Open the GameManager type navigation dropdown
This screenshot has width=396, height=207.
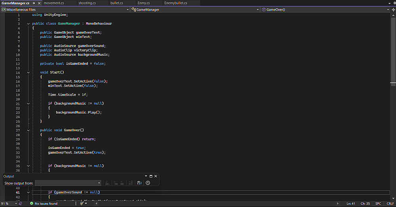pos(195,9)
